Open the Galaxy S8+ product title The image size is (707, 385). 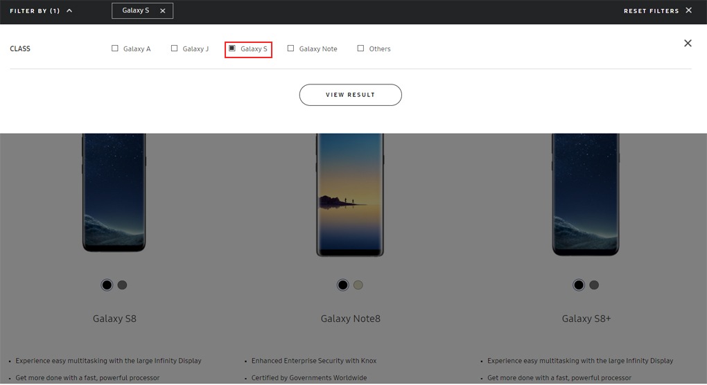tap(586, 319)
